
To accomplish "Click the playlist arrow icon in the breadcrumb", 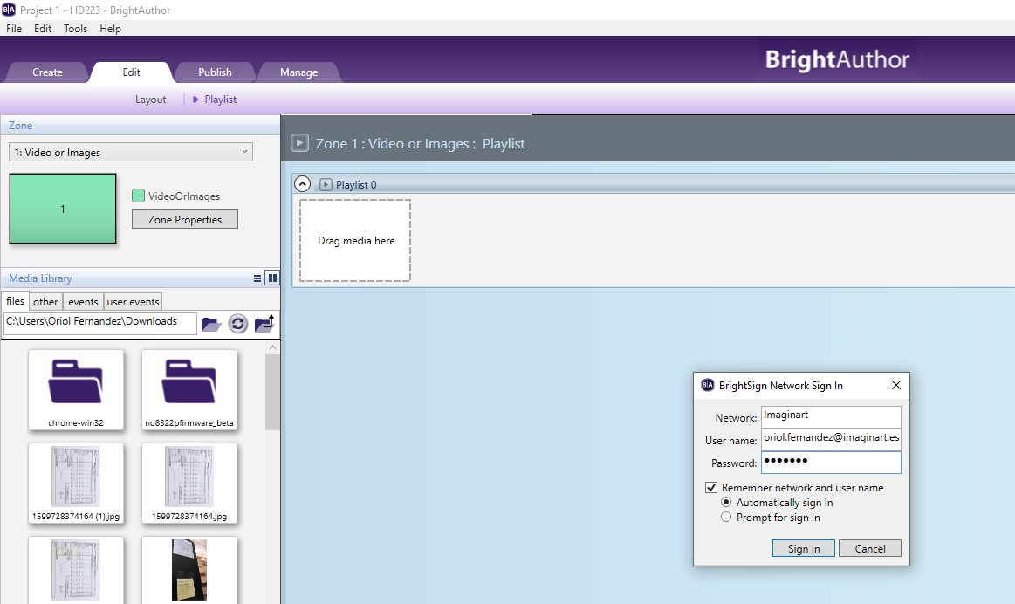I will pyautogui.click(x=195, y=100).
